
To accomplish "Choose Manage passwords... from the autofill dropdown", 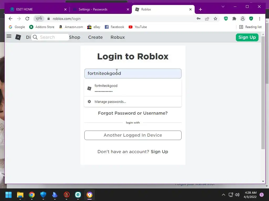I will [x=133, y=102].
